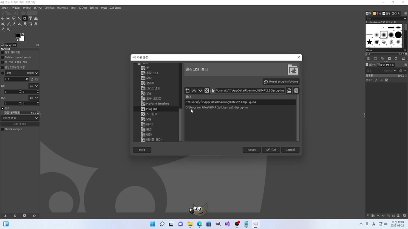This screenshot has width=408, height=229.
Task: Click Cancel in Preferences dialog
Action: 290,150
